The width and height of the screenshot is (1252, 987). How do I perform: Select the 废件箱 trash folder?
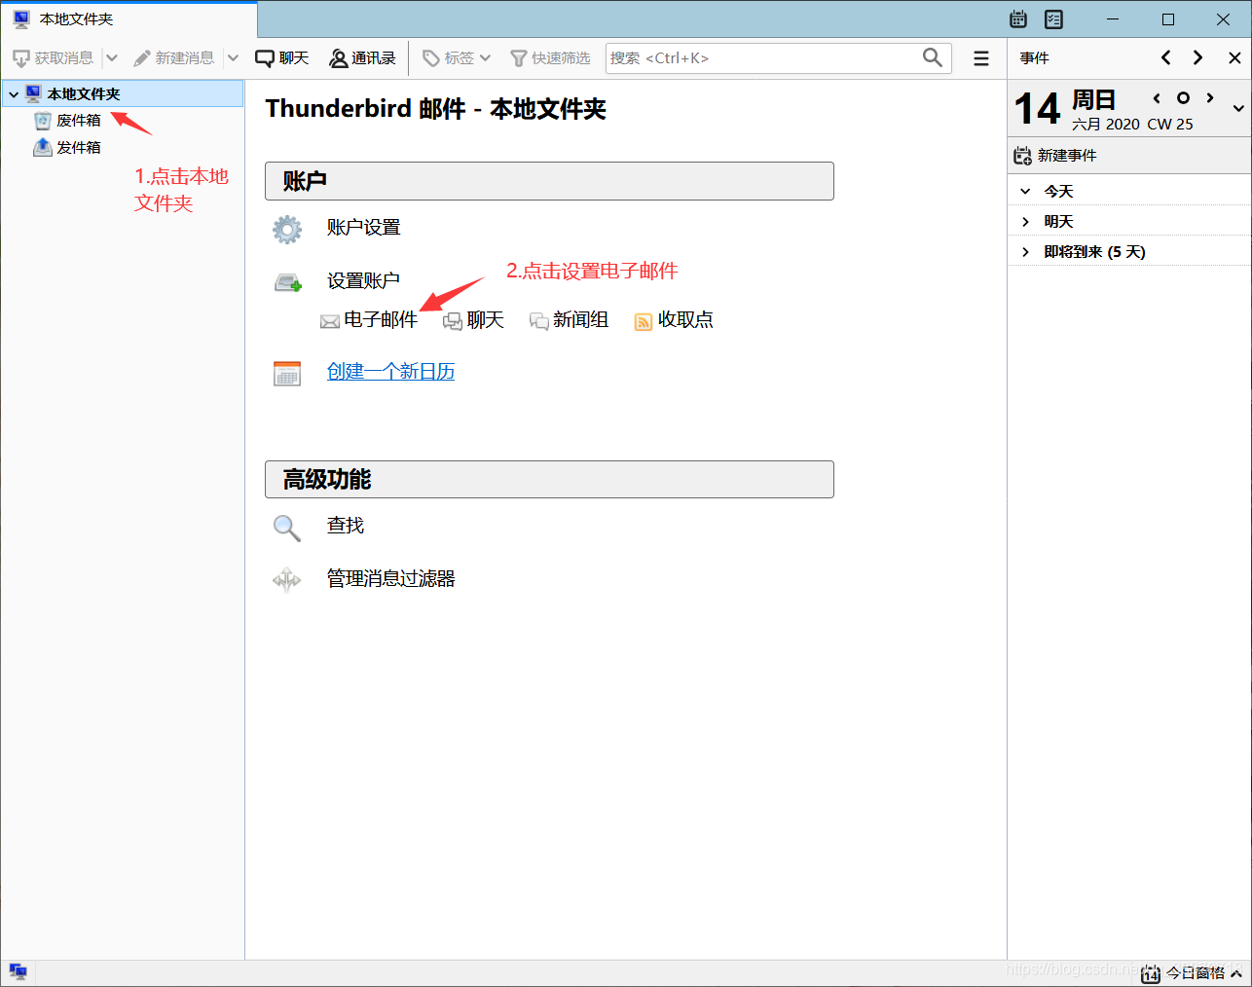click(79, 121)
